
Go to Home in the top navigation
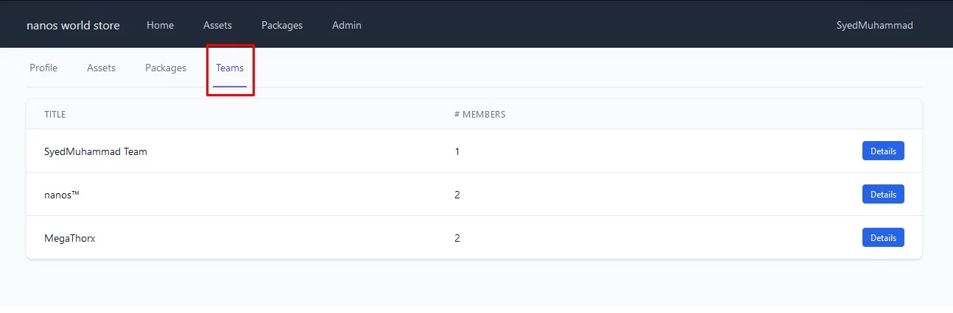pos(161,25)
